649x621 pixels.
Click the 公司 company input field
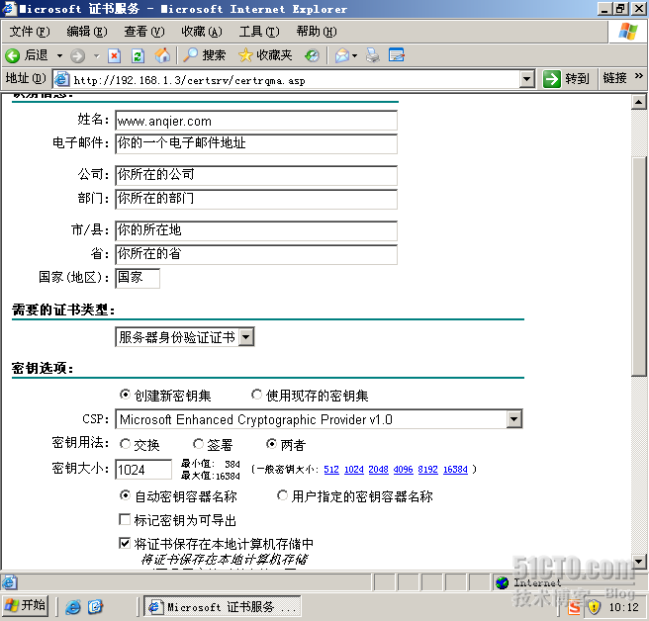tap(256, 175)
